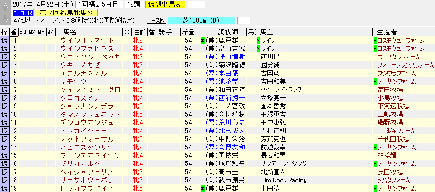Click green asterisk beside ノーザンファーム in row 6
Viewport: 435px width, 192px height.
pos(375,82)
